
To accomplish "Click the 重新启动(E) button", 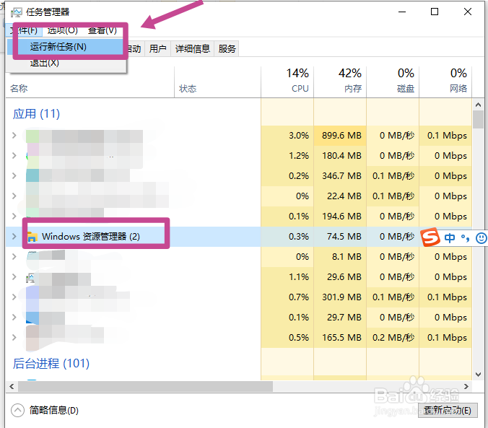I will pos(448,410).
